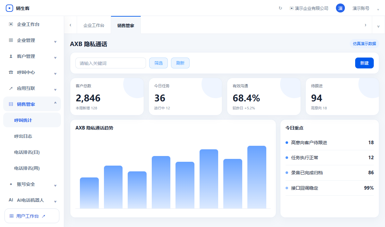
Task: Click the 客户管理 person icon
Action: point(11,56)
